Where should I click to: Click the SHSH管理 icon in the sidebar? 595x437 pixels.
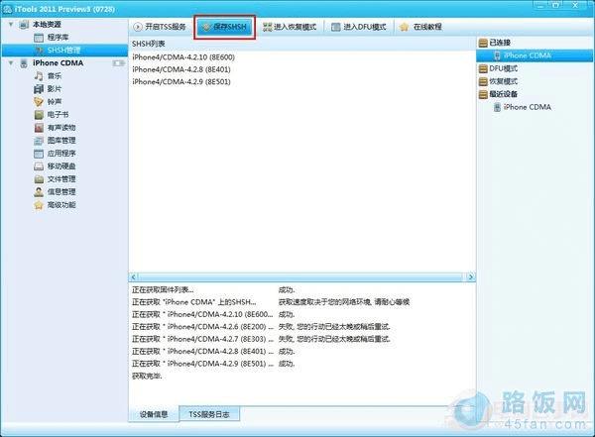[x=39, y=51]
